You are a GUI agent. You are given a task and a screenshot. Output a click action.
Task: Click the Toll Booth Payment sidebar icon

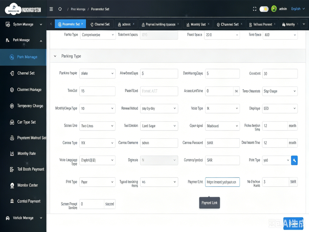pos(12,169)
